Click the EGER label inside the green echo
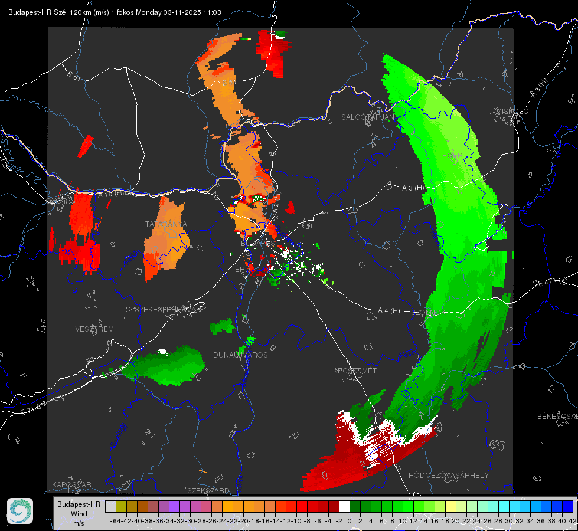Viewport: 578px width, 531px height. (x=452, y=156)
